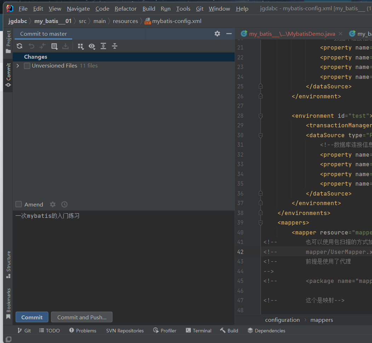
Task: Click the Move to changelist icon
Action: tap(42, 46)
